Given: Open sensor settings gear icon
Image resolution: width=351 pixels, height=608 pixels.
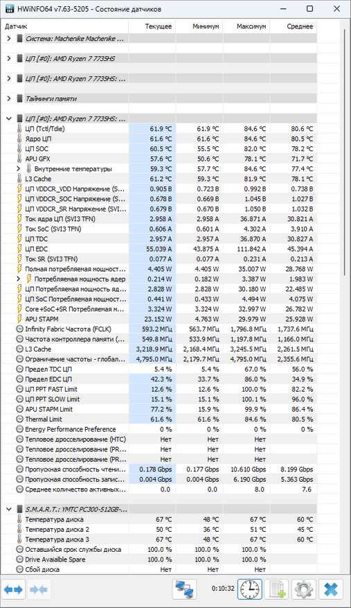Looking at the screenshot, I should click(304, 590).
